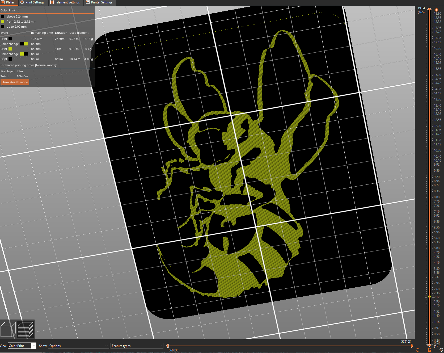The image size is (444, 353).
Task: Click the yellow swatch in the middle Print row
Action: (x=10, y=49)
